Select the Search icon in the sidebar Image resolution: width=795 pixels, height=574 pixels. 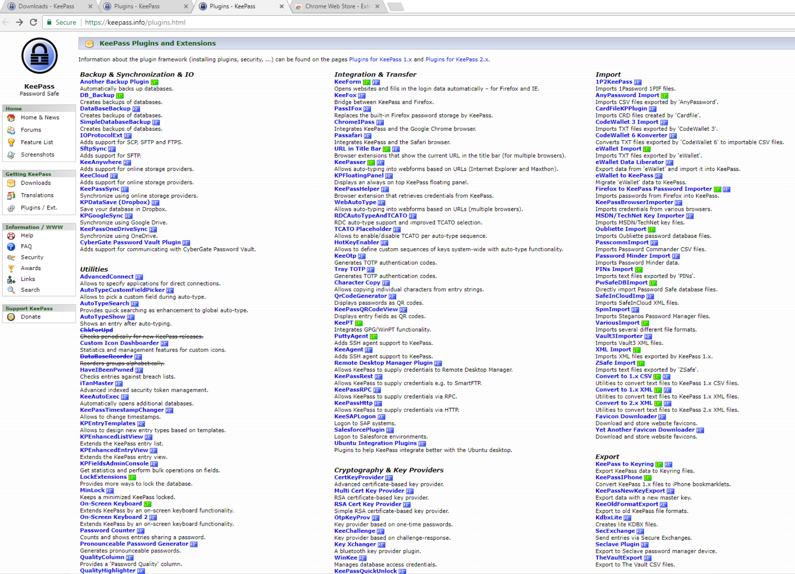11,290
